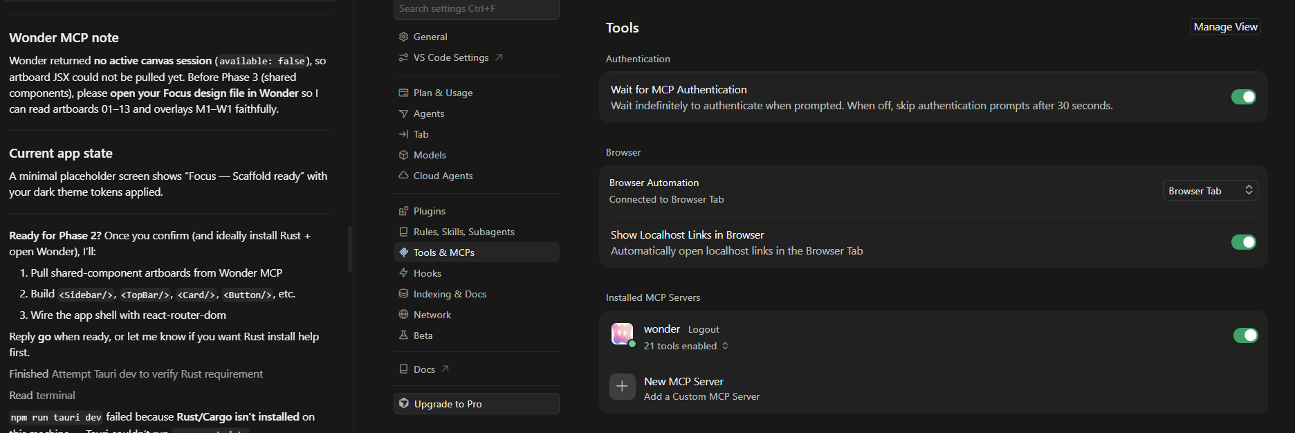Click the Search settings input field

477,9
